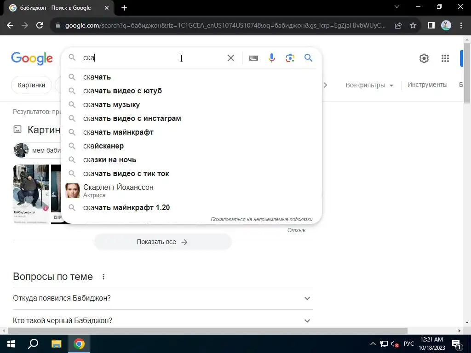Reload the current page
The height and width of the screenshot is (353, 471).
point(40,26)
